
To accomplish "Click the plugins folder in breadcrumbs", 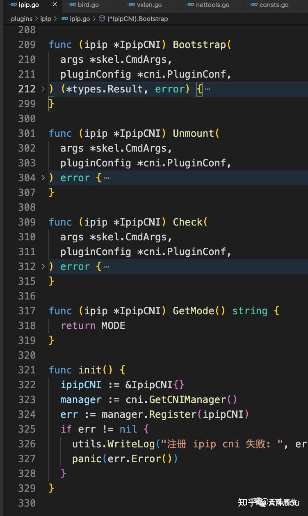I will (x=21, y=18).
